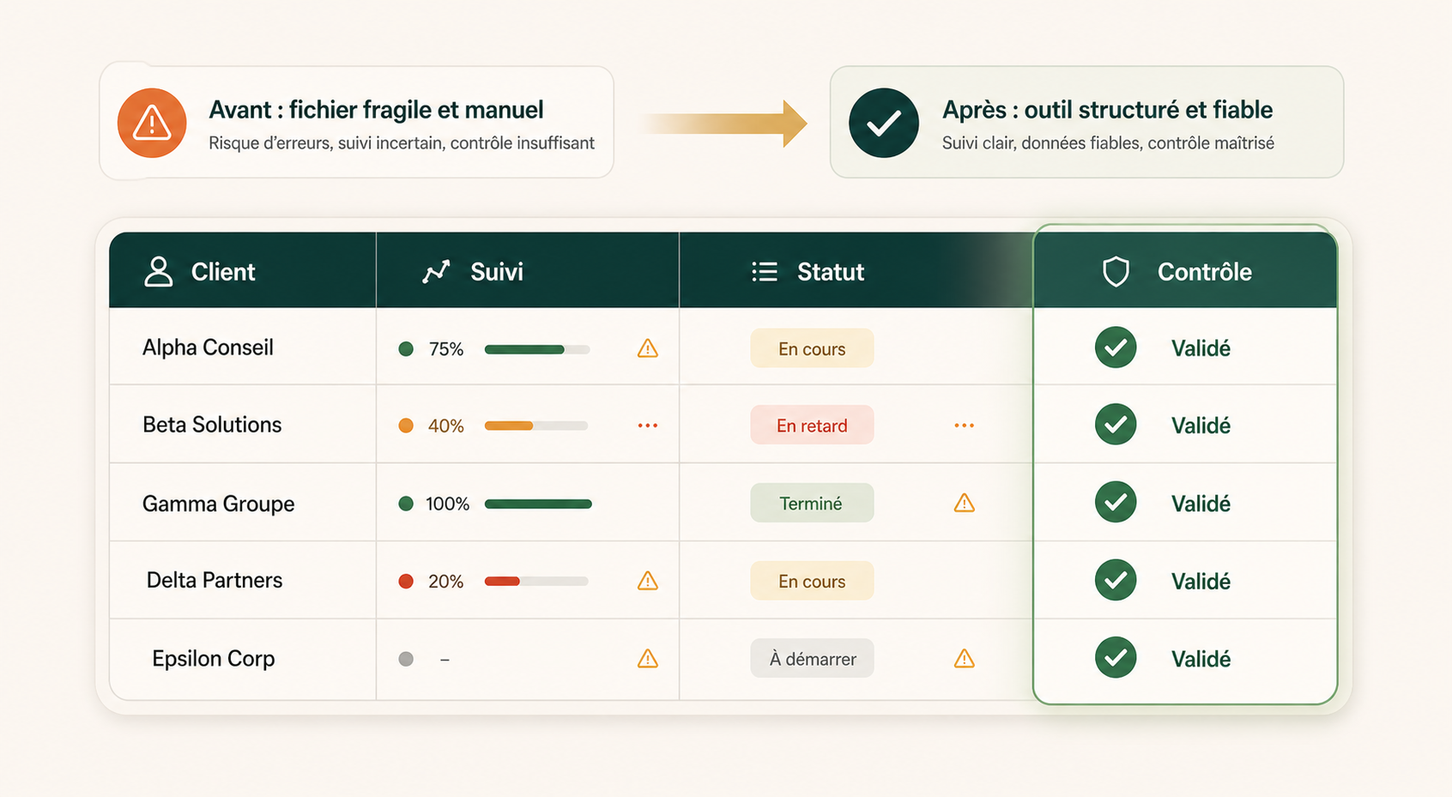Click the Statut warning triangle for Epsilon Corp
Viewport: 1452px width, 797px height.
click(965, 658)
